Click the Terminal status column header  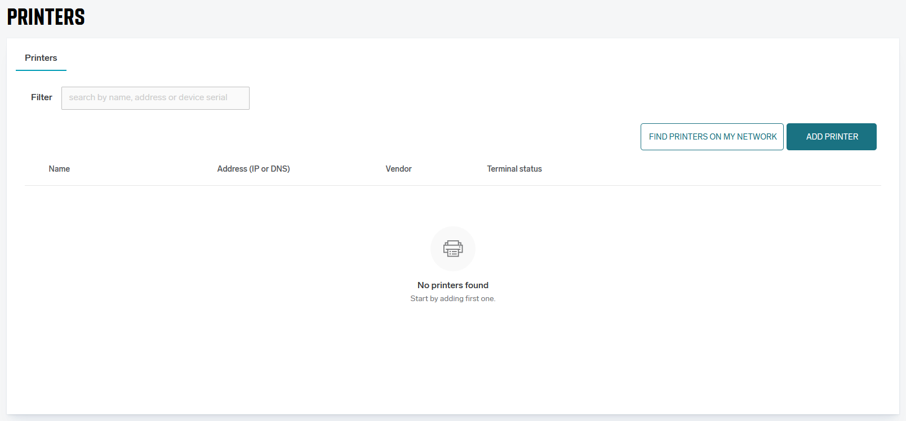[514, 169]
